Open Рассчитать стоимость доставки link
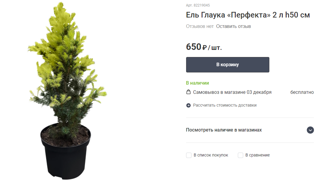Image resolution: width=330 pixels, height=182 pixels. coord(224,105)
